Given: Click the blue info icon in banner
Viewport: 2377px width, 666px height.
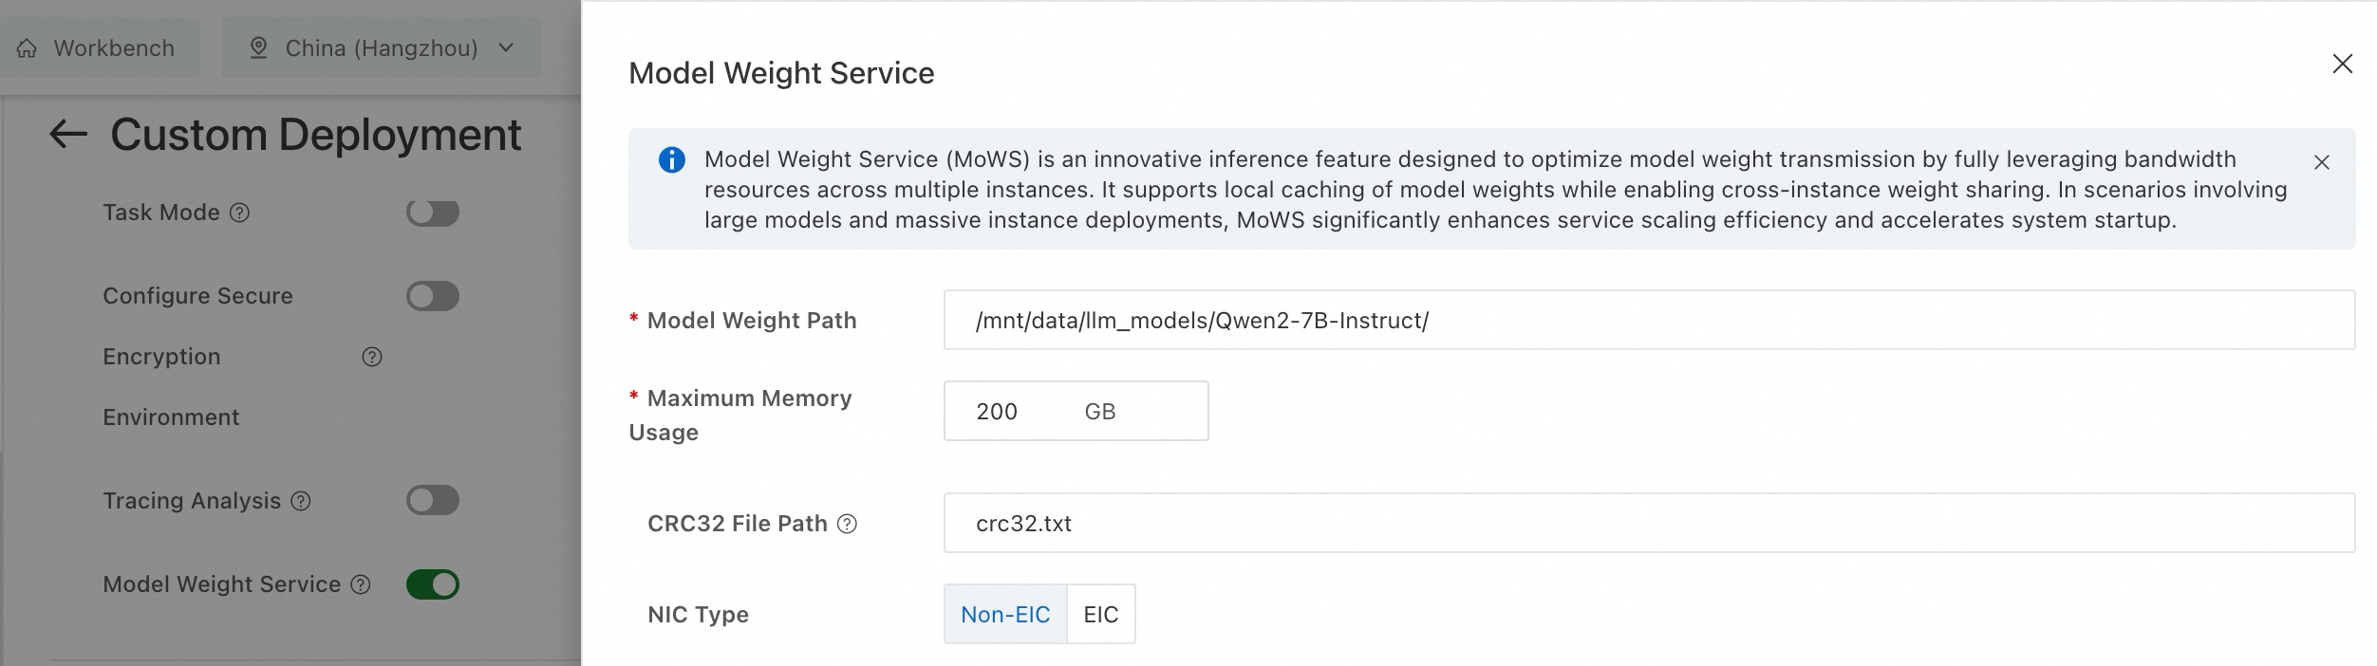Looking at the screenshot, I should click(672, 160).
